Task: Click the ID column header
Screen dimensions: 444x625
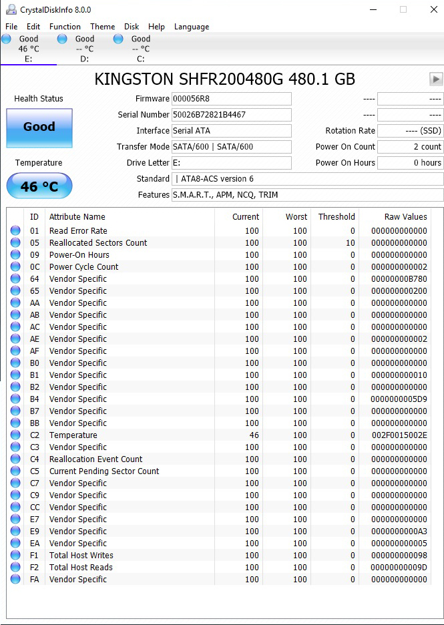Action: pos(34,216)
